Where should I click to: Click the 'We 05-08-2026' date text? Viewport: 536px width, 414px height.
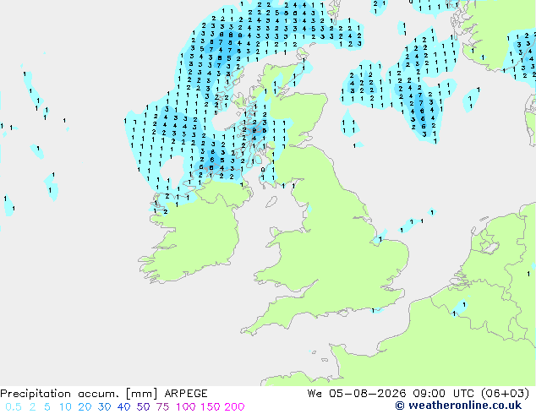coord(357,394)
